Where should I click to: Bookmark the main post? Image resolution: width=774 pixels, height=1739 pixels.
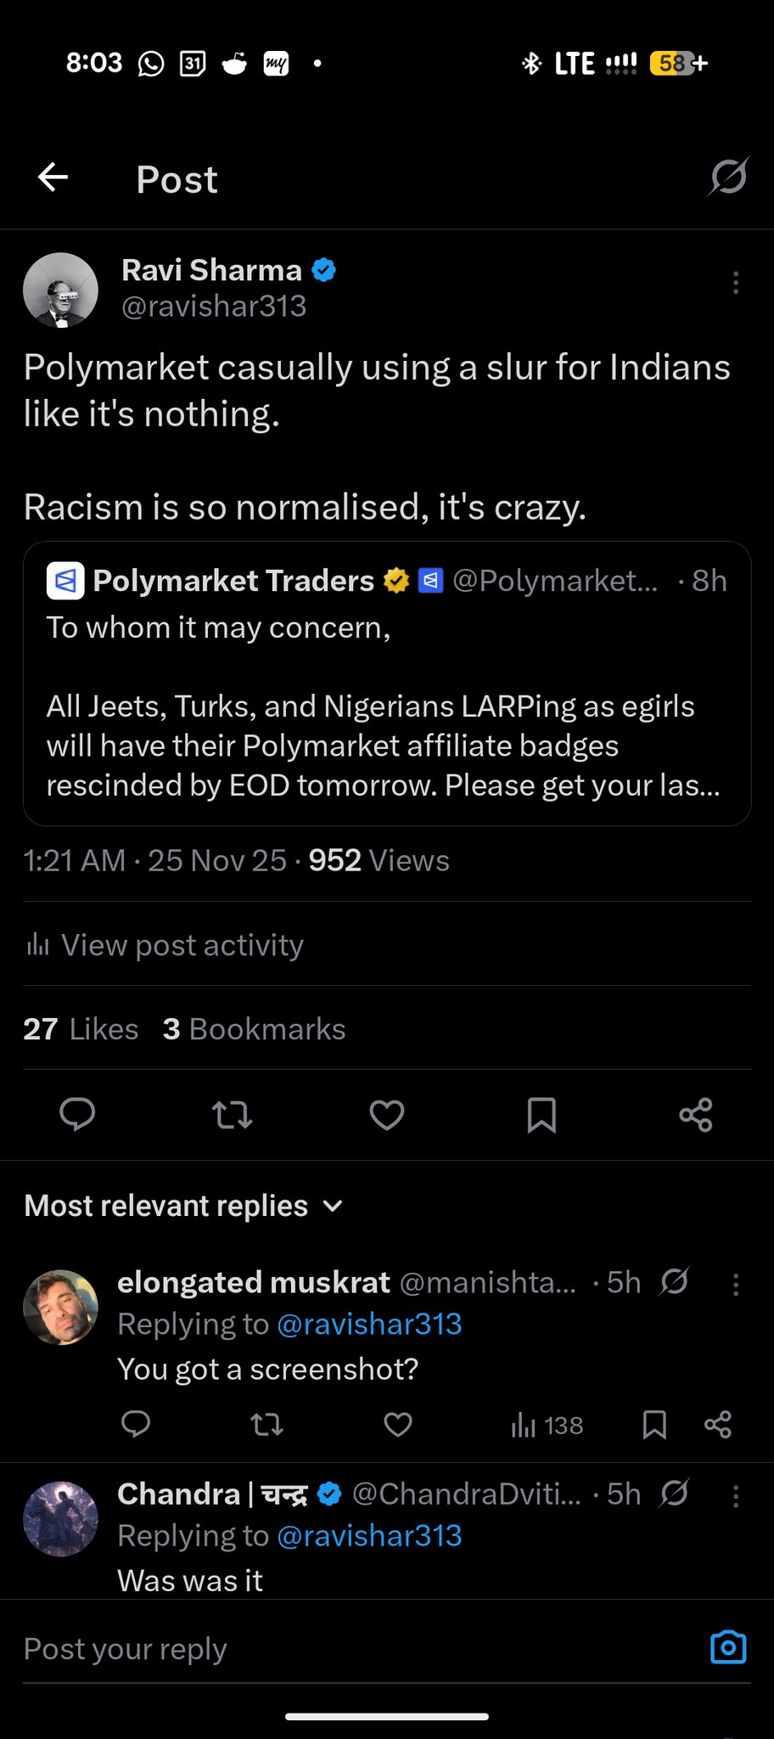click(x=541, y=1114)
